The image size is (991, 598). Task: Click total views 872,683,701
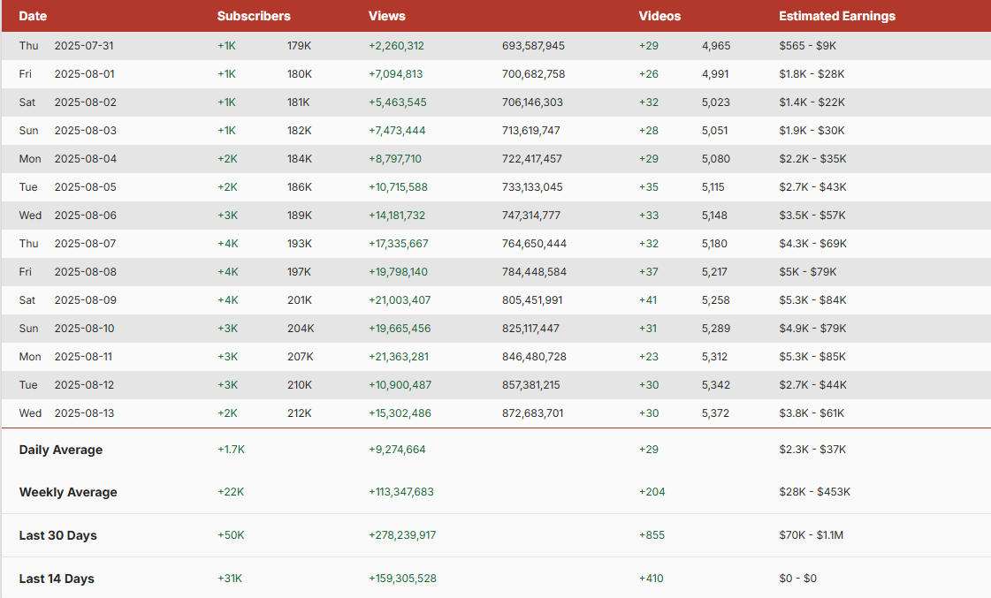[533, 413]
